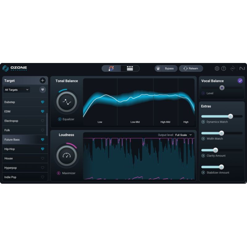Viewport: 247px width, 247px height.
Task: Select the assistant view icon in header
Action: coord(111,68)
